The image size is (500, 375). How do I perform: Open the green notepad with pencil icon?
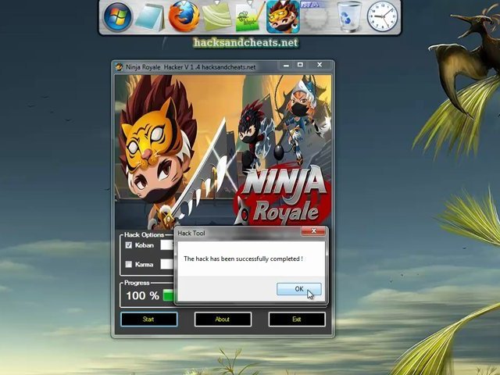[x=248, y=16]
